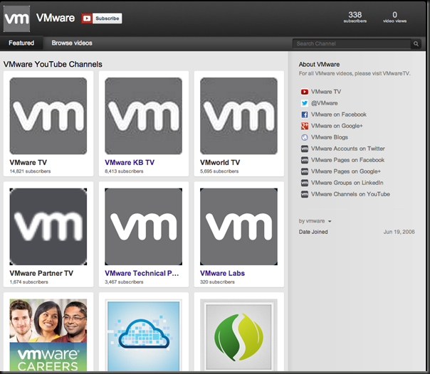Click the Subscribe button

point(102,18)
